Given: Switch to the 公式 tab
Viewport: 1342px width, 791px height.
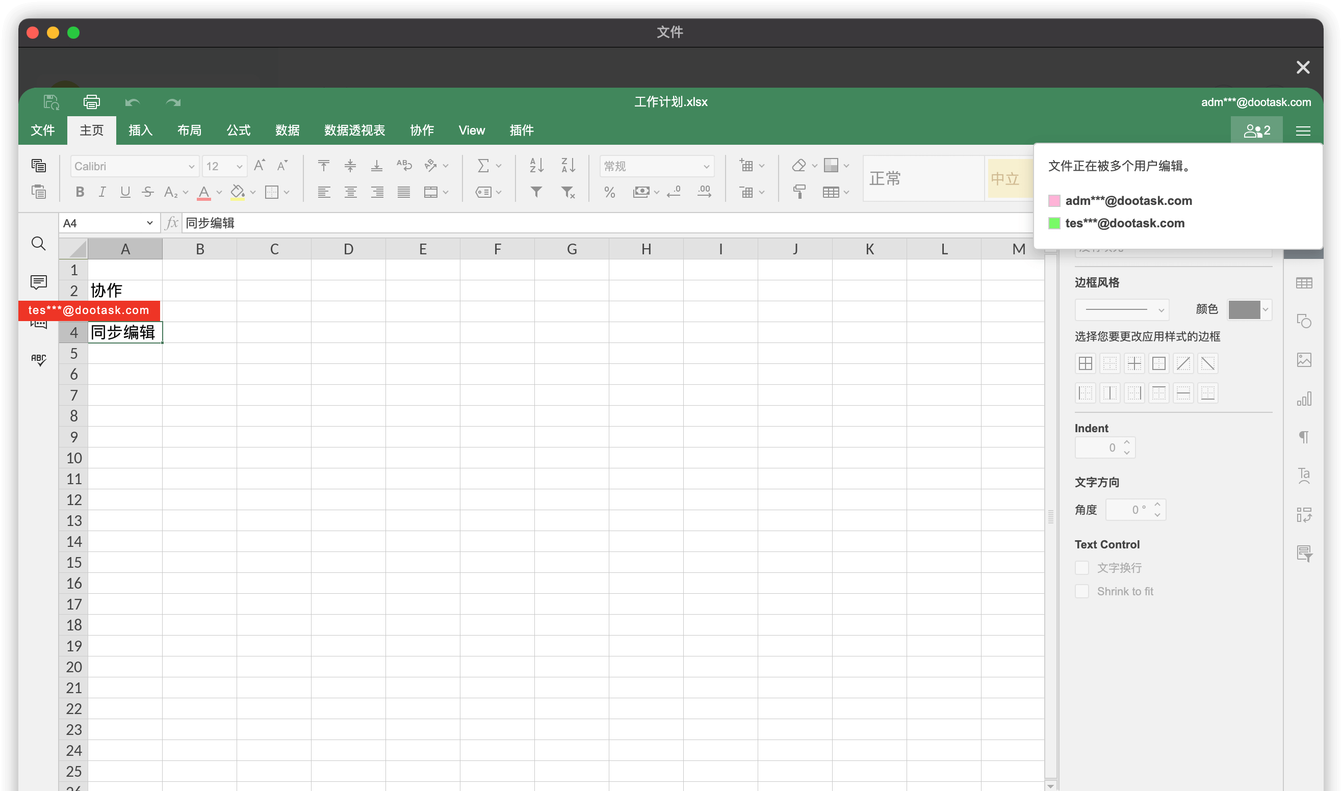Looking at the screenshot, I should point(238,130).
